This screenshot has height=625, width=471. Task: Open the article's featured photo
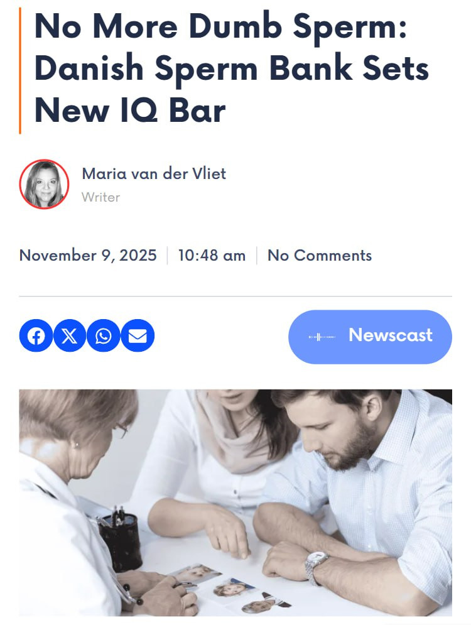pyautogui.click(x=235, y=503)
